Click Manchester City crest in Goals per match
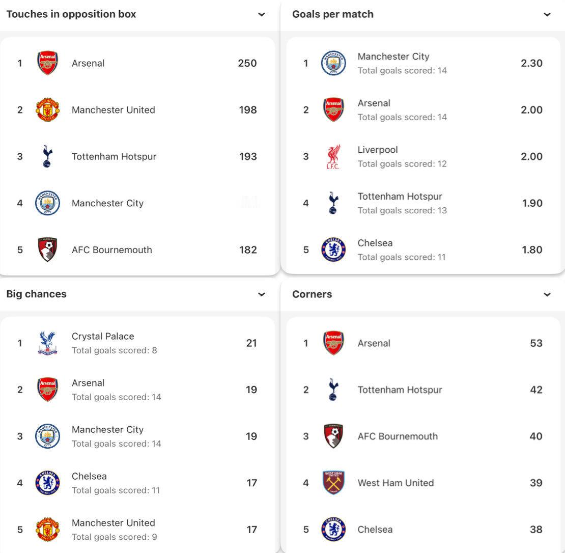This screenshot has width=565, height=553. [333, 63]
